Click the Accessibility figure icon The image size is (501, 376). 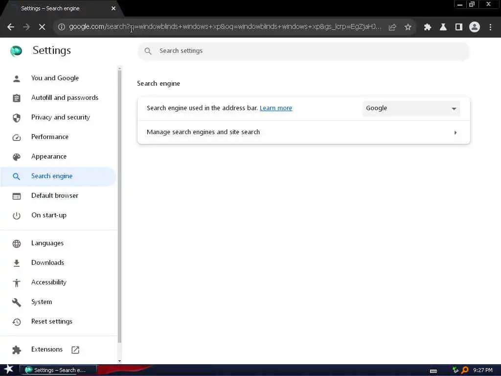coord(17,282)
